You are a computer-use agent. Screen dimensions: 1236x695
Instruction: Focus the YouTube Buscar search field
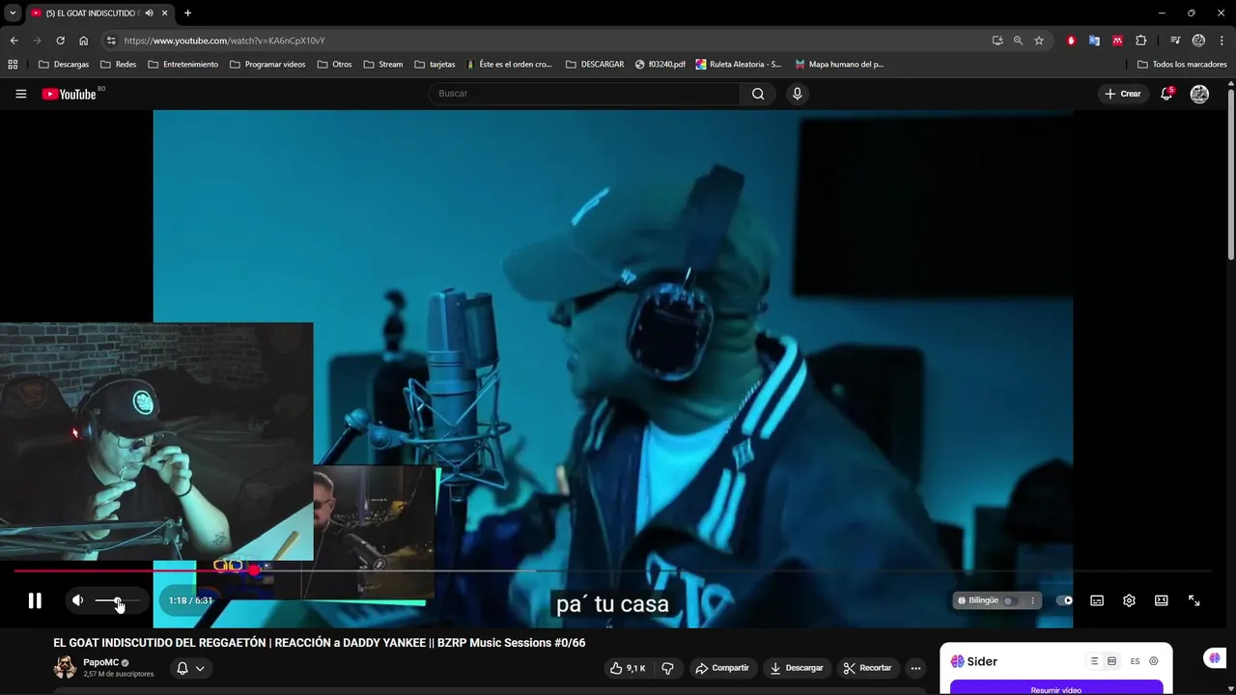click(584, 94)
